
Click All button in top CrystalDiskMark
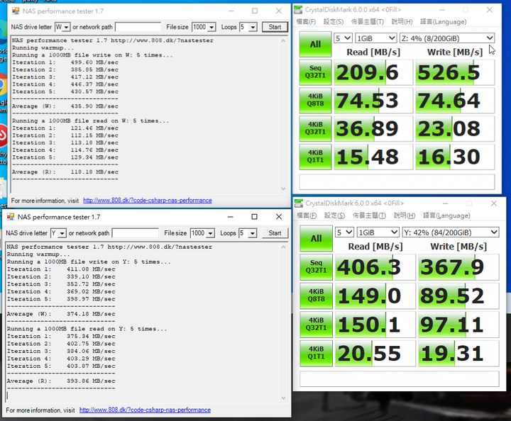pyautogui.click(x=315, y=44)
